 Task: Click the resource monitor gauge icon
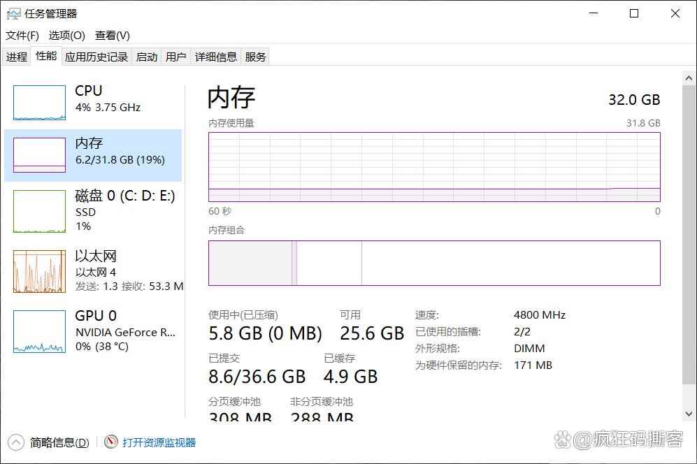pos(110,442)
